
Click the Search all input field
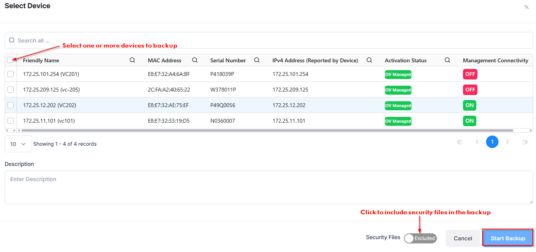[x=269, y=41]
